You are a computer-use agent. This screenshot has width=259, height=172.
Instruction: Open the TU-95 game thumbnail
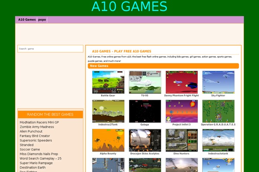point(145,82)
